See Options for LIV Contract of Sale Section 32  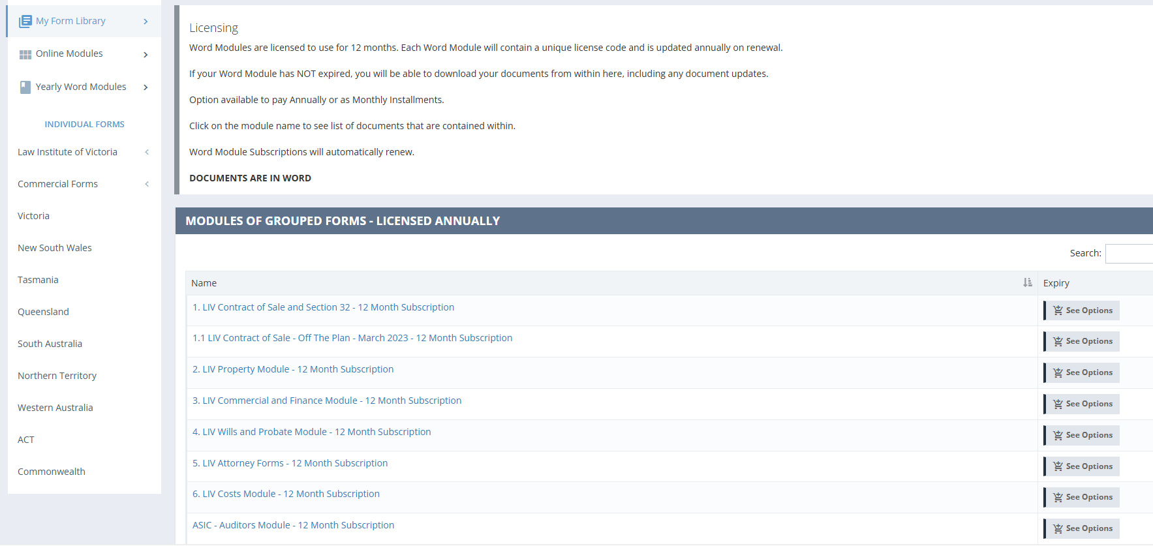[1082, 311]
